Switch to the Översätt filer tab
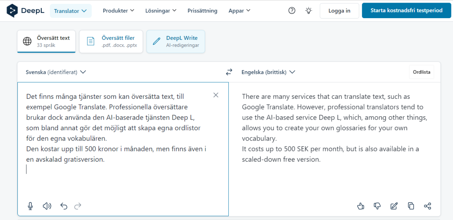Image resolution: width=453 pixels, height=220 pixels. click(111, 41)
